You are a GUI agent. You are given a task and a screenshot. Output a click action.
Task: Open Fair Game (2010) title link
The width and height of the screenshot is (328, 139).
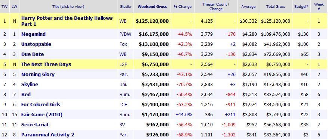[x=42, y=115]
